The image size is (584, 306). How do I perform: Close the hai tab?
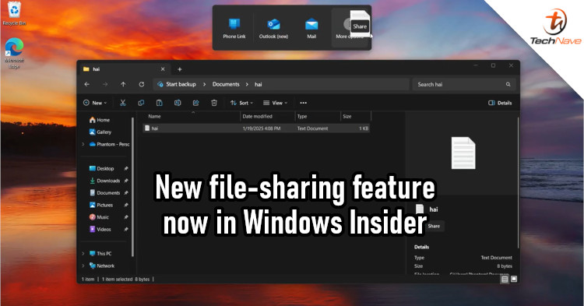pyautogui.click(x=163, y=69)
